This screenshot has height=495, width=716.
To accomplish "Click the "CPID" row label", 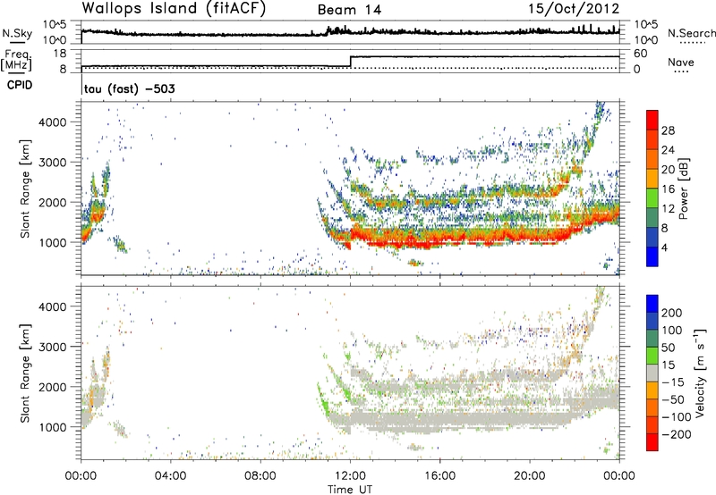I will (x=20, y=85).
